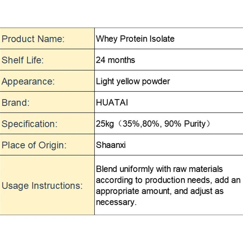The width and height of the screenshot is (243, 243).
Task: Click the Appearance label cell
Action: (47, 81)
